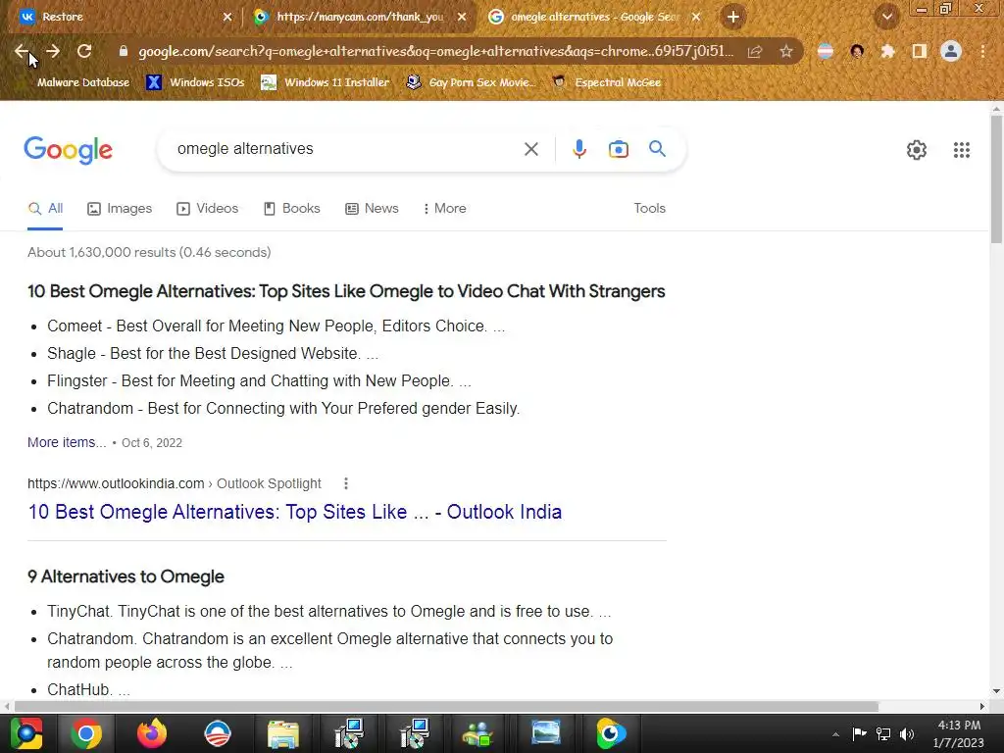The image size is (1004, 753).
Task: Launch Firefox from the taskbar
Action: pyautogui.click(x=152, y=733)
